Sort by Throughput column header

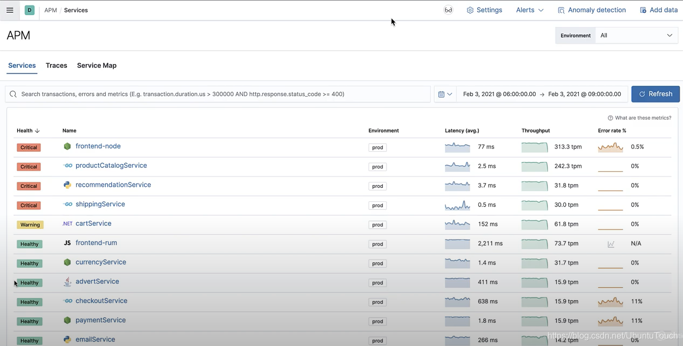click(x=536, y=131)
